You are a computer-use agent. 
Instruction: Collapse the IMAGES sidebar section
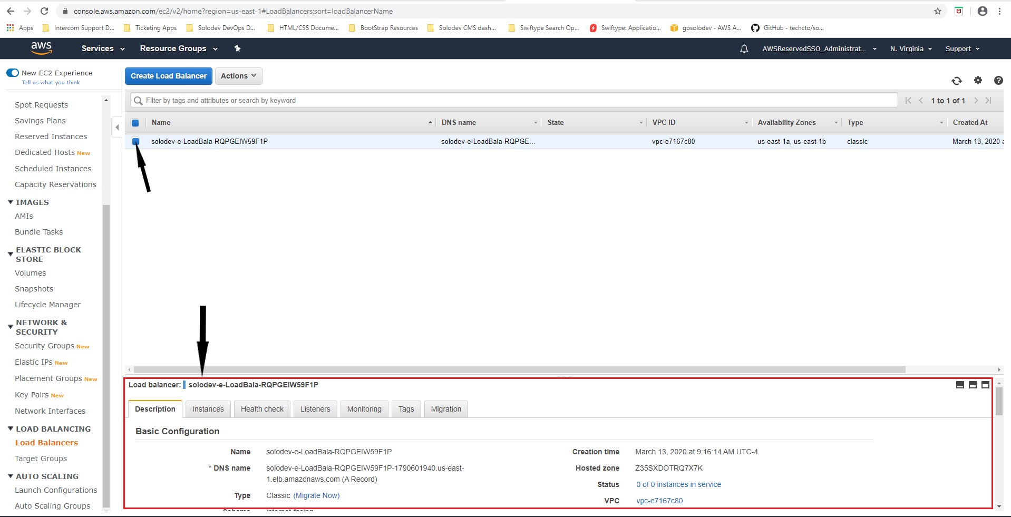[11, 202]
